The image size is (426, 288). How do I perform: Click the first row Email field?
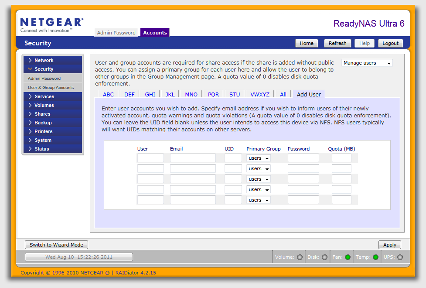point(193,158)
